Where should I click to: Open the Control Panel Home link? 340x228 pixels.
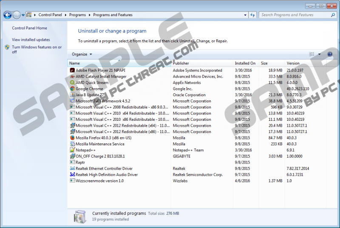pyautogui.click(x=29, y=28)
